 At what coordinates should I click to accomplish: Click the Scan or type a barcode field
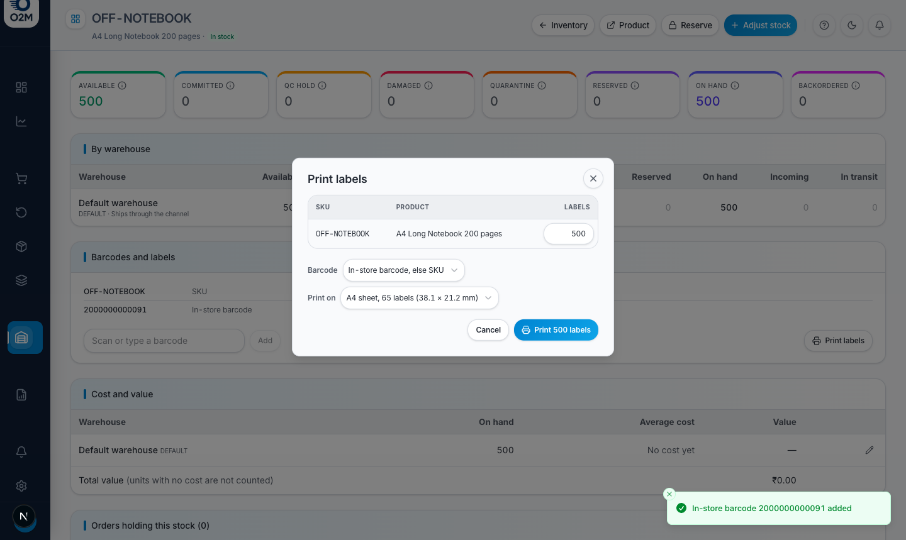164,341
